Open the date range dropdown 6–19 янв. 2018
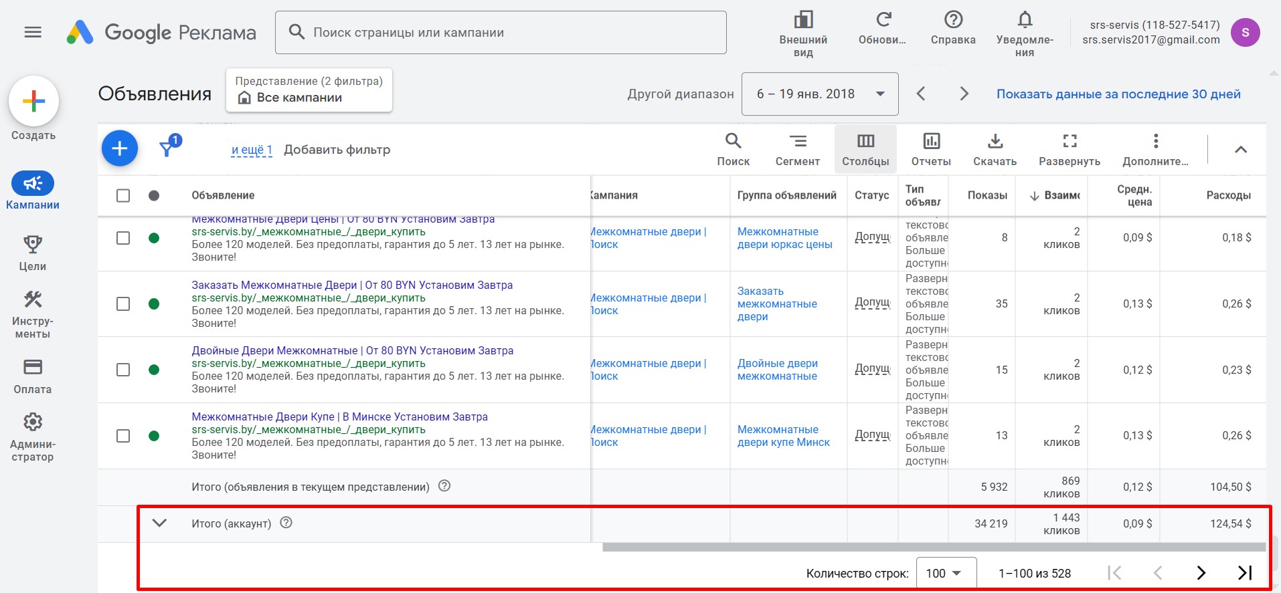The height and width of the screenshot is (593, 1281). [820, 94]
